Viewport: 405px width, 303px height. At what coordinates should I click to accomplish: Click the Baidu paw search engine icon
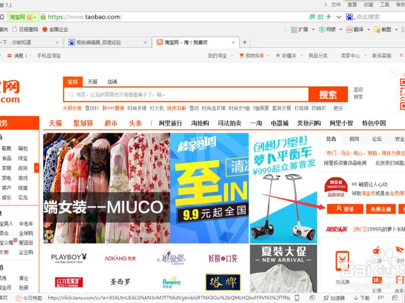(x=349, y=17)
